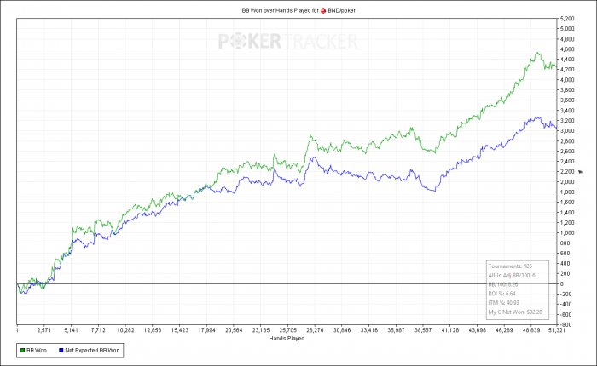Click x-axis tick label '20,564'
This screenshot has height=366, width=597.
click(x=234, y=330)
